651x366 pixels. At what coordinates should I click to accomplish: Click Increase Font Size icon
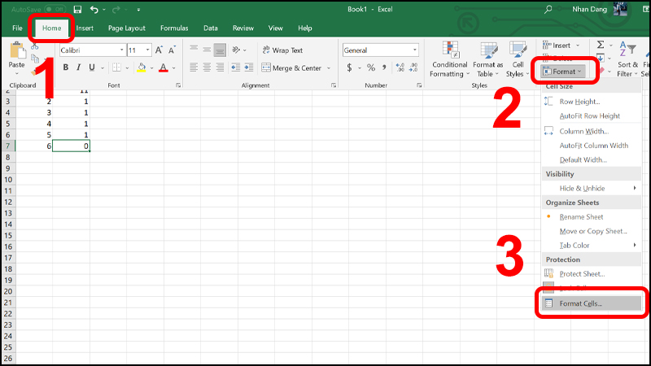point(157,50)
